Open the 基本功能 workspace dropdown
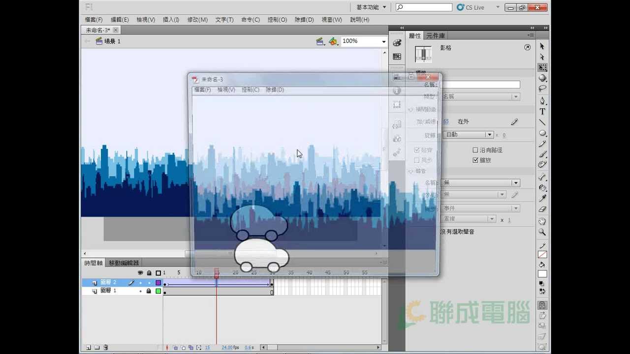 coord(371,7)
